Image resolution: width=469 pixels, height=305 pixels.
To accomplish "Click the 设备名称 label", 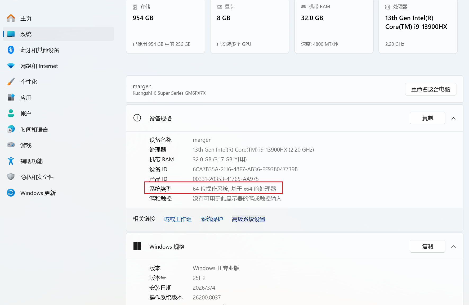I will 160,140.
